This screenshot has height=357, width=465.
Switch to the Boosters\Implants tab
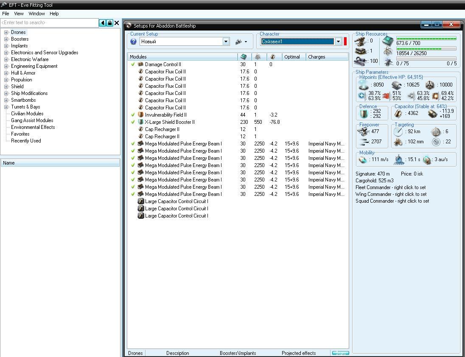238,353
